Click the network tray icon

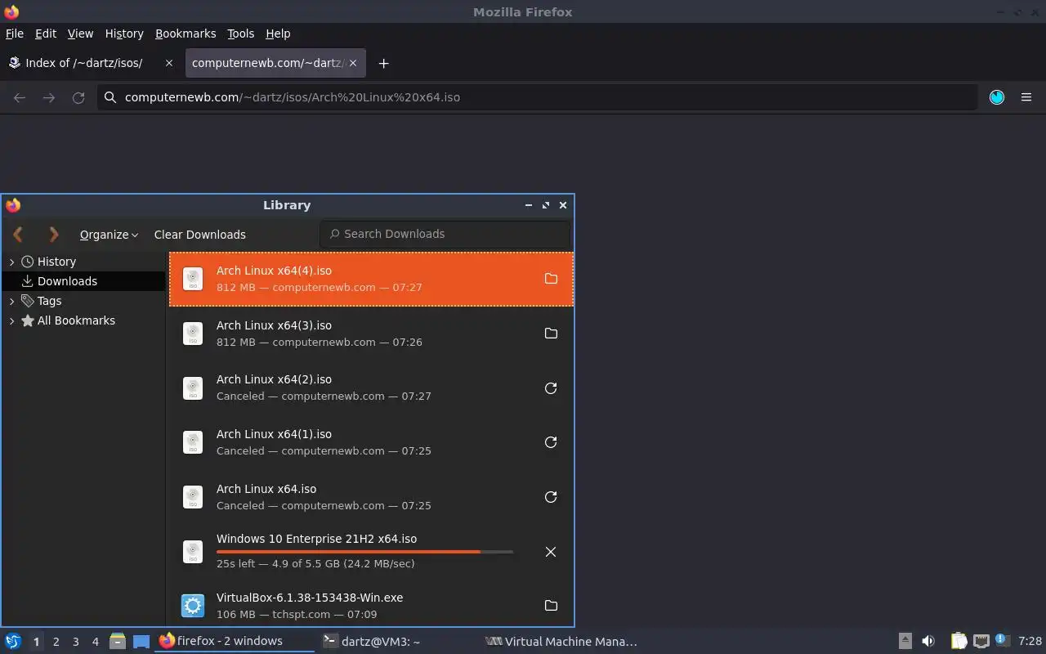pyautogui.click(x=981, y=641)
